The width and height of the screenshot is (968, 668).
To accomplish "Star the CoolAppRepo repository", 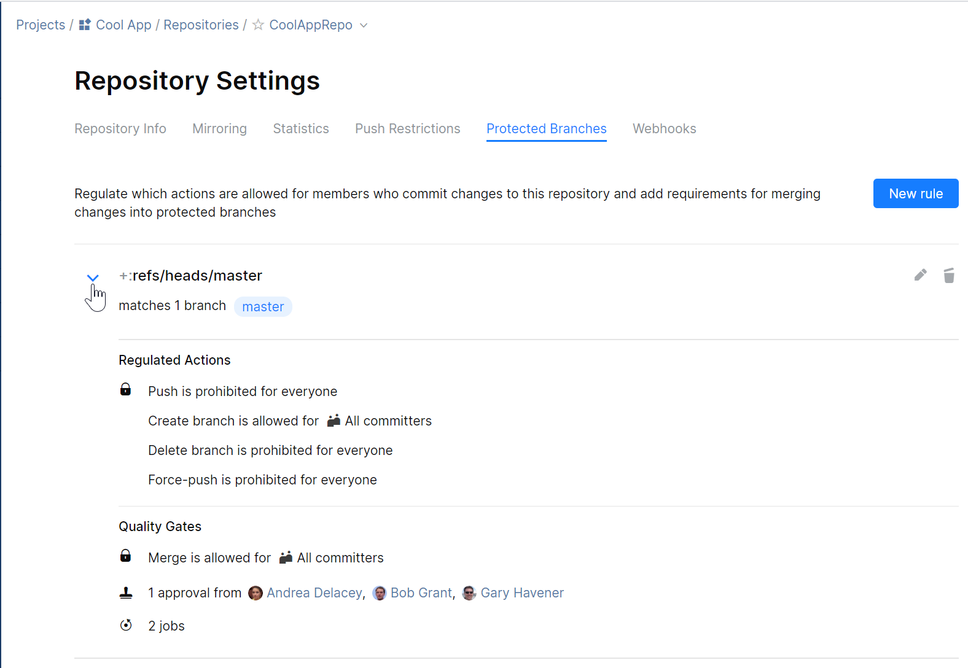I will click(x=259, y=25).
